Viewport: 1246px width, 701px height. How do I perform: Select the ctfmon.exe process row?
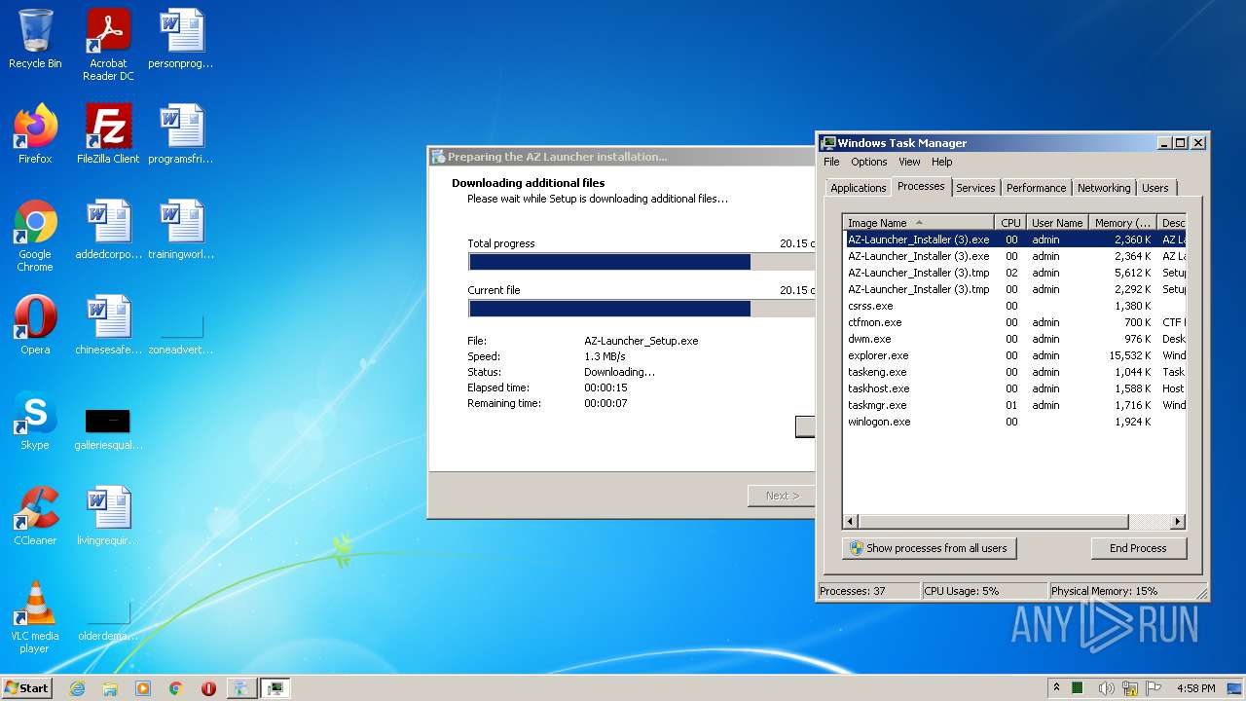pyautogui.click(x=1014, y=322)
